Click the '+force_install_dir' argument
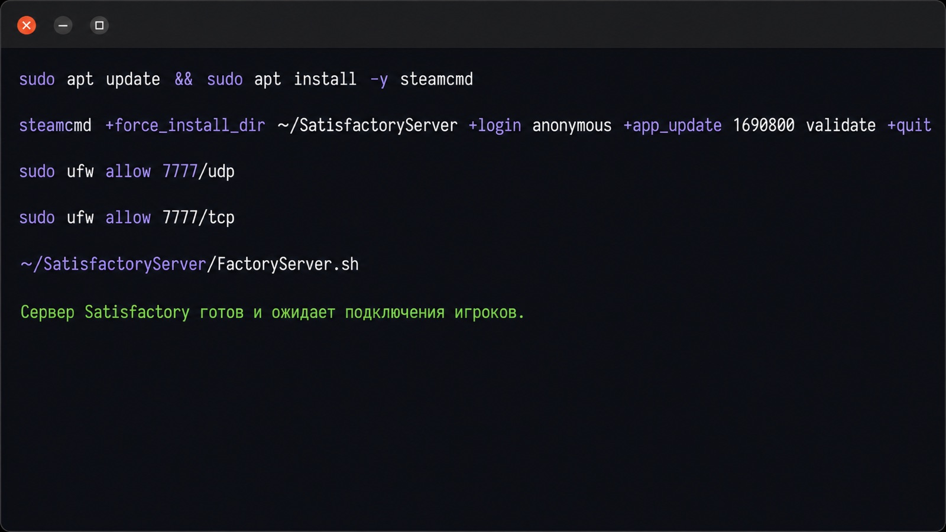This screenshot has height=532, width=946. click(185, 125)
